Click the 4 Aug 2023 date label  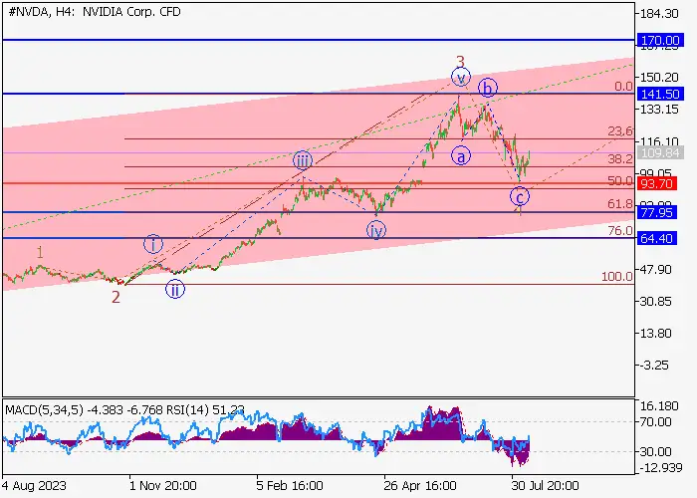[x=34, y=485]
